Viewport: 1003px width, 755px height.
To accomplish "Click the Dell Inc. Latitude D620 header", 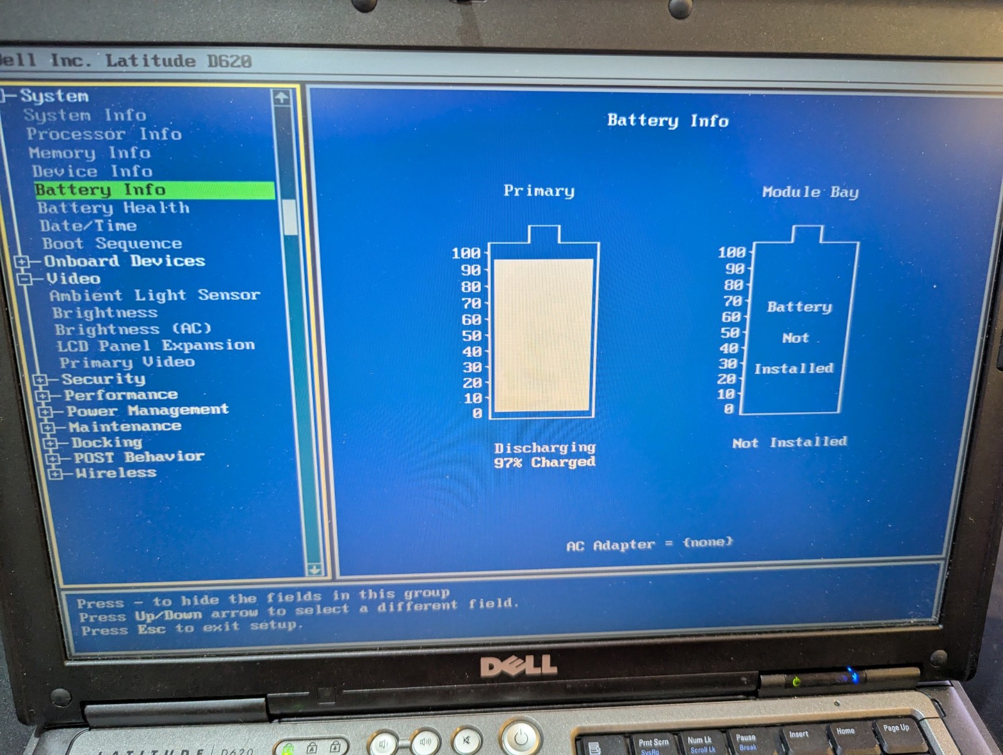I will (126, 61).
